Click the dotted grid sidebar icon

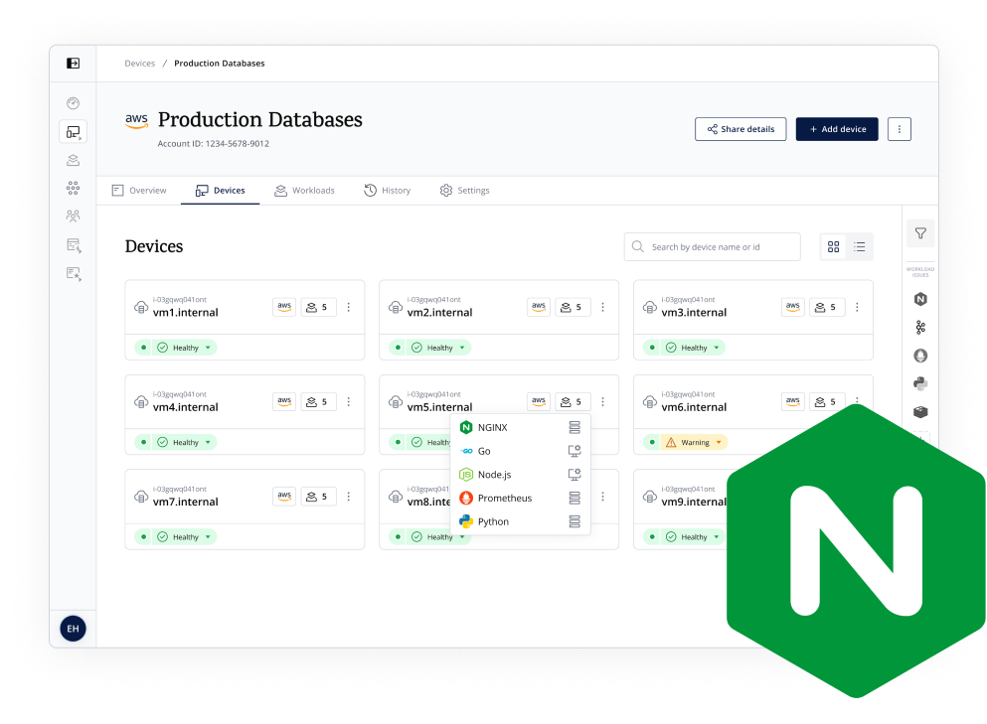tap(73, 188)
